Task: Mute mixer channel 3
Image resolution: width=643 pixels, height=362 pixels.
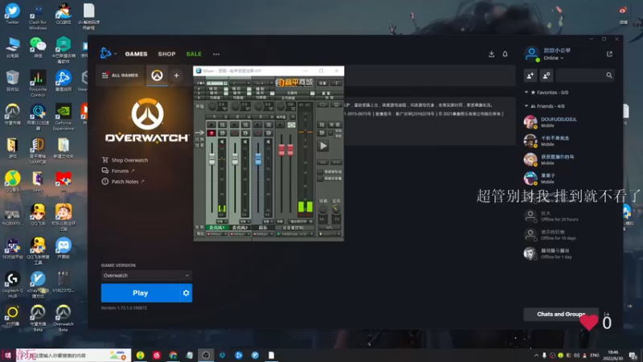Action: pos(268,133)
